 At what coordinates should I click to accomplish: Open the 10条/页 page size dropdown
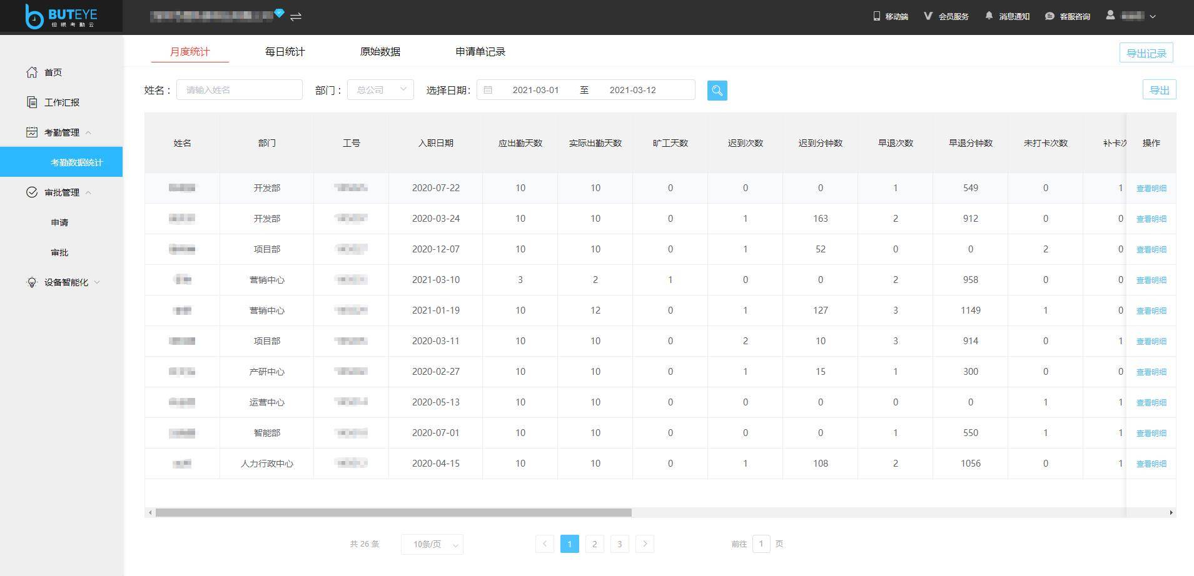tap(432, 544)
